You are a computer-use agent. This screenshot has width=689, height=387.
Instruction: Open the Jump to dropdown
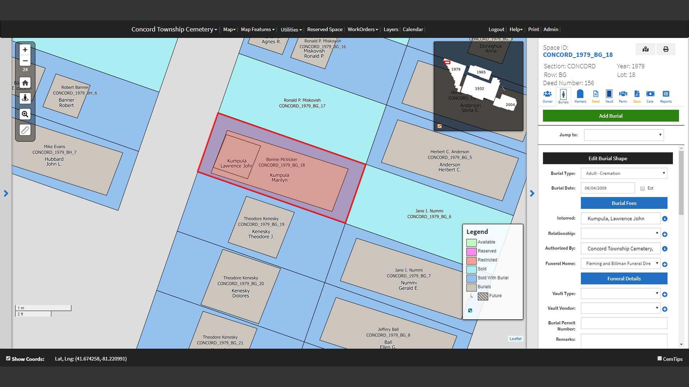coord(624,135)
